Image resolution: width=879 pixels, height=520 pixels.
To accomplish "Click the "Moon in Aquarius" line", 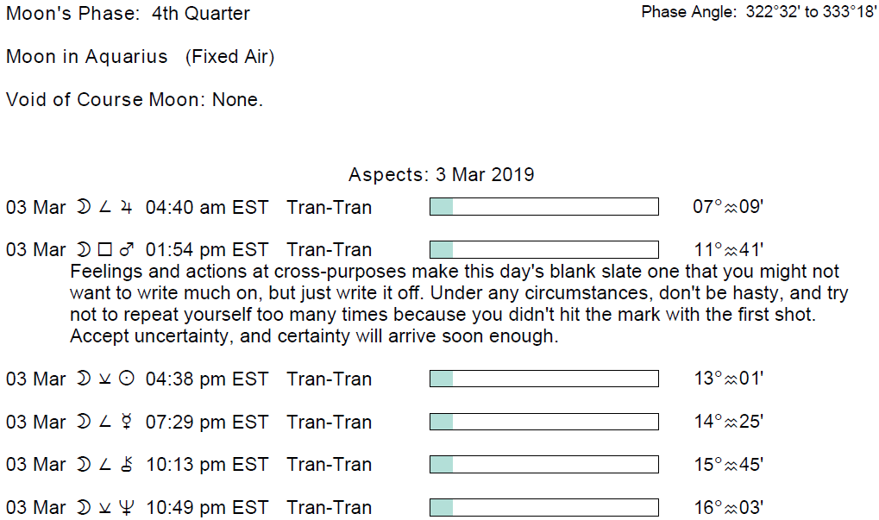I will [140, 57].
